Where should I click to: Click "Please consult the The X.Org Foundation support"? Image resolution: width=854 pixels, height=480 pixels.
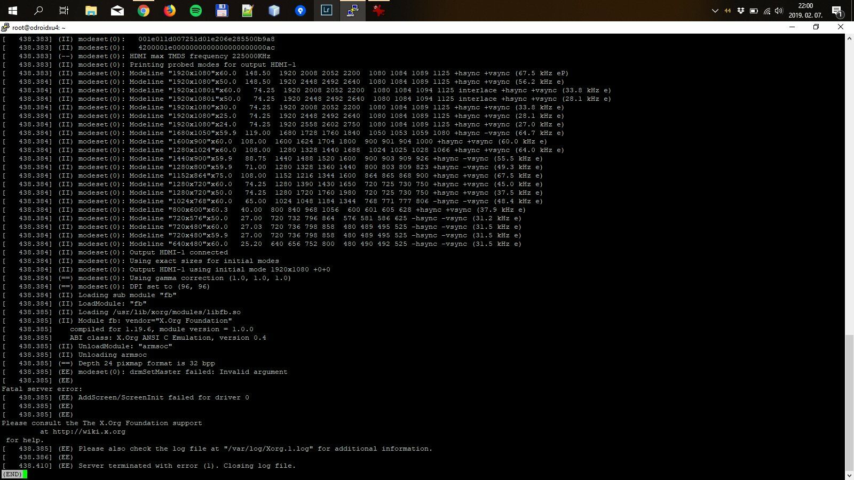[x=102, y=423]
